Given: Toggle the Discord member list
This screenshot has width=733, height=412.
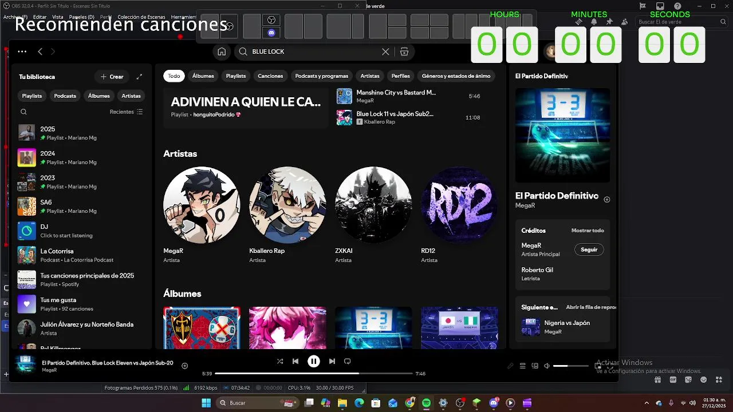Looking at the screenshot, I should [x=624, y=22].
